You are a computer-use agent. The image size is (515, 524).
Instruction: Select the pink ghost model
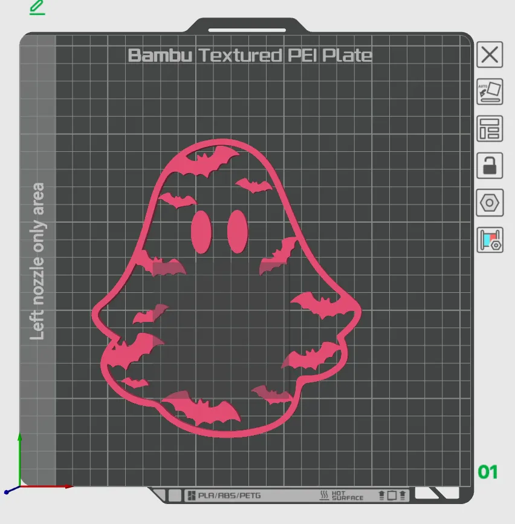(227, 288)
